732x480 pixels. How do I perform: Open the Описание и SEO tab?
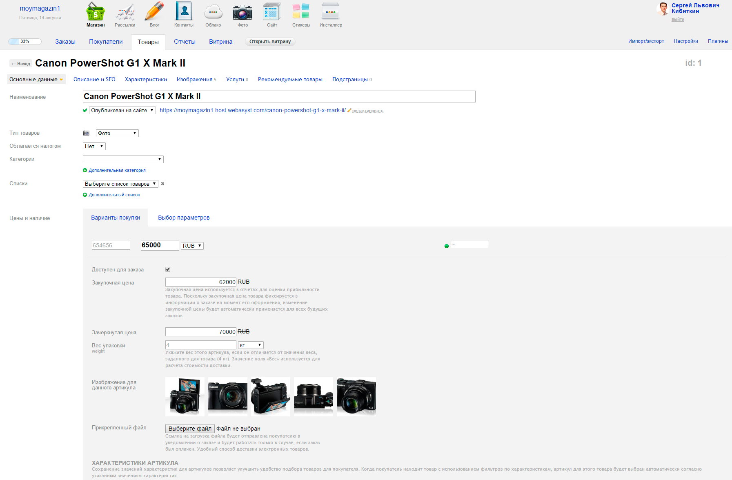pyautogui.click(x=94, y=79)
